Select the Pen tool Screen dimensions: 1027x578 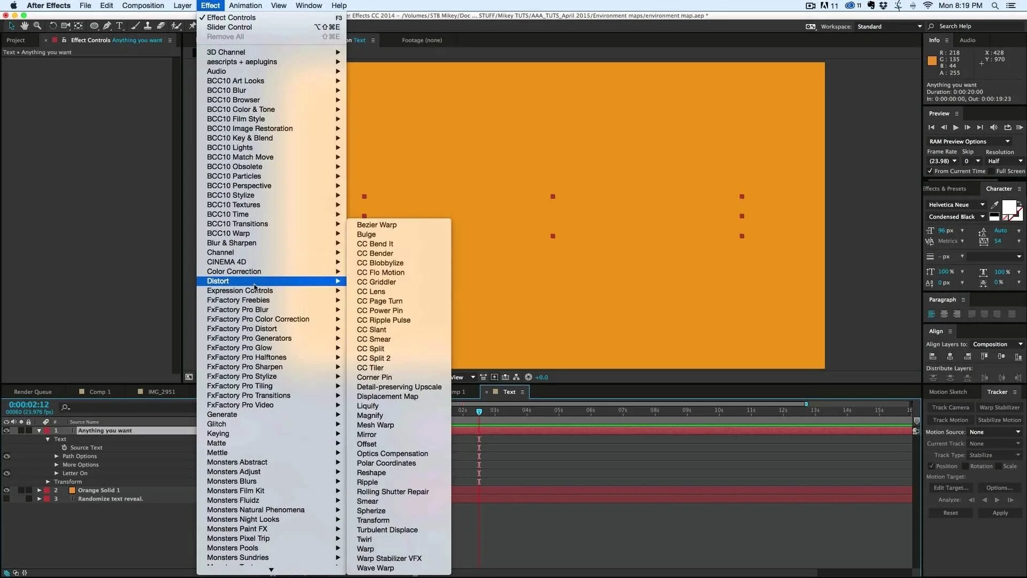tap(107, 26)
